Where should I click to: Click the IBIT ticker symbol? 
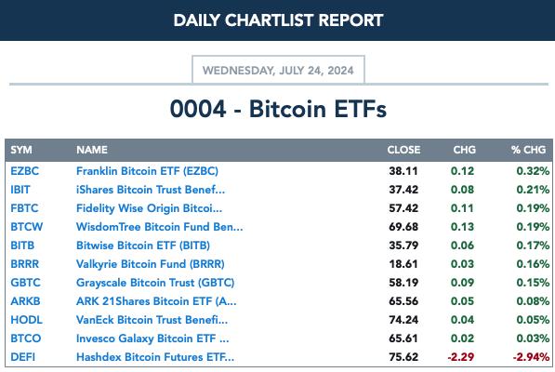coord(20,190)
